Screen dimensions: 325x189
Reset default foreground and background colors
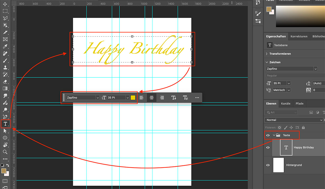pos(2,165)
